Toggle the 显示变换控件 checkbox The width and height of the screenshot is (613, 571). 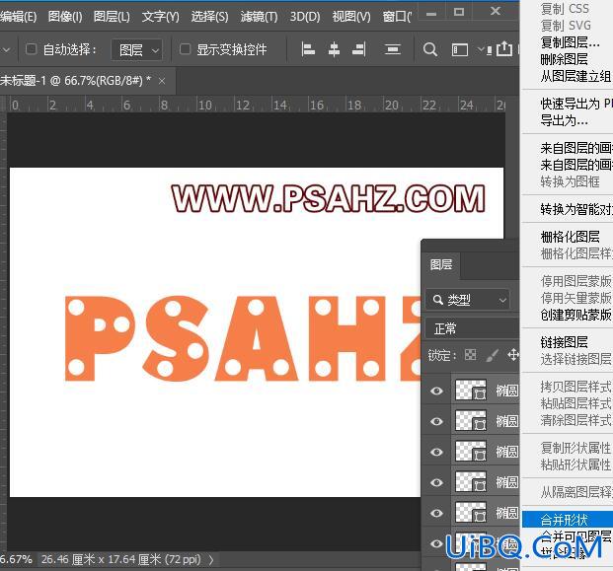coord(185,49)
